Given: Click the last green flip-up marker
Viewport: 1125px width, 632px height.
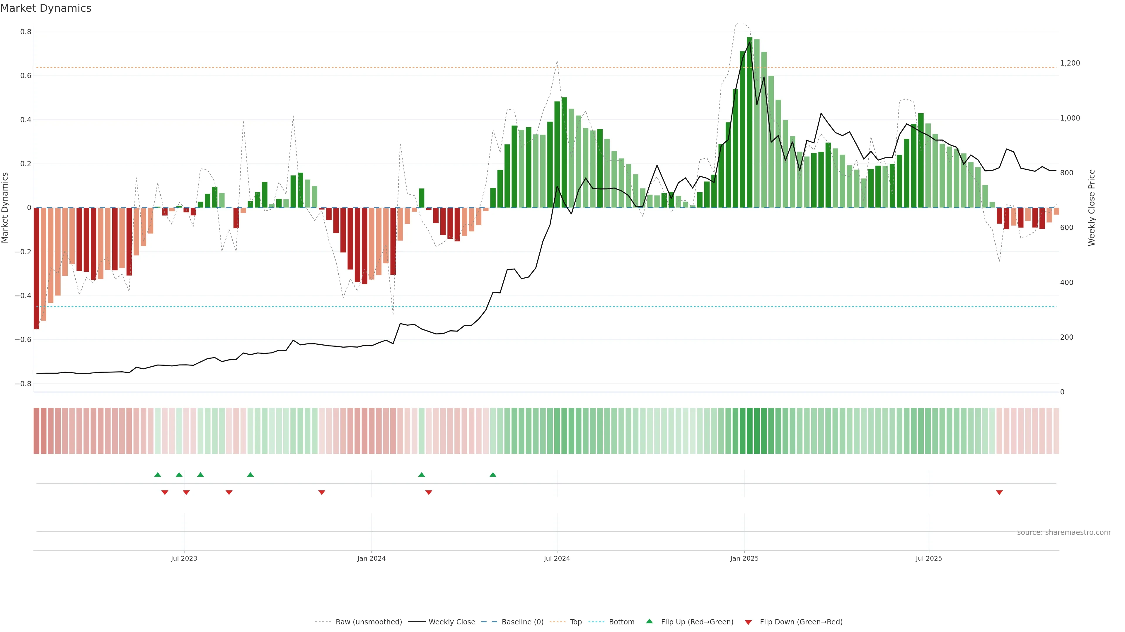Looking at the screenshot, I should [492, 475].
